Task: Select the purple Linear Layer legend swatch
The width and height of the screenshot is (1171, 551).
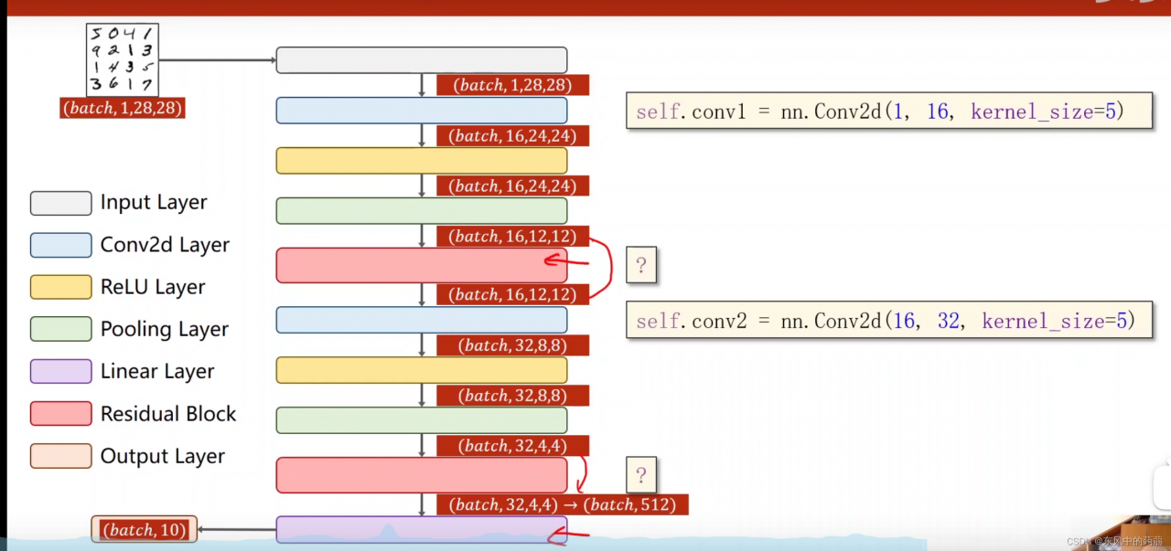Action: point(61,371)
